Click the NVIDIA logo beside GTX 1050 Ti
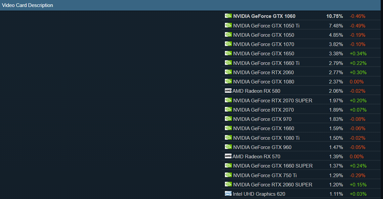Viewport: 383px width, 199px height. click(228, 25)
